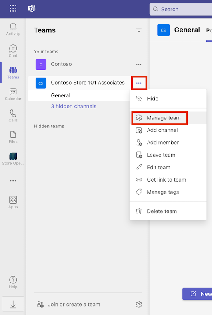This screenshot has height=315, width=212.
Task: Expand the 3 hidden channels link
Action: tap(74, 106)
